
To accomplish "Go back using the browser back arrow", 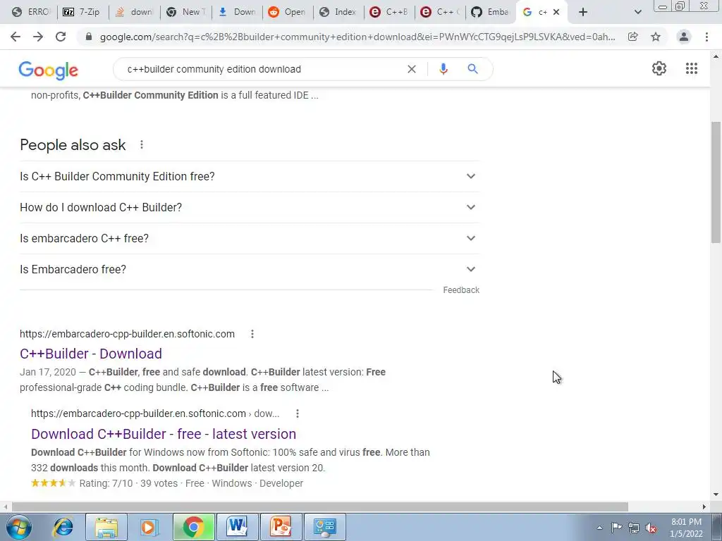I will tap(16, 37).
